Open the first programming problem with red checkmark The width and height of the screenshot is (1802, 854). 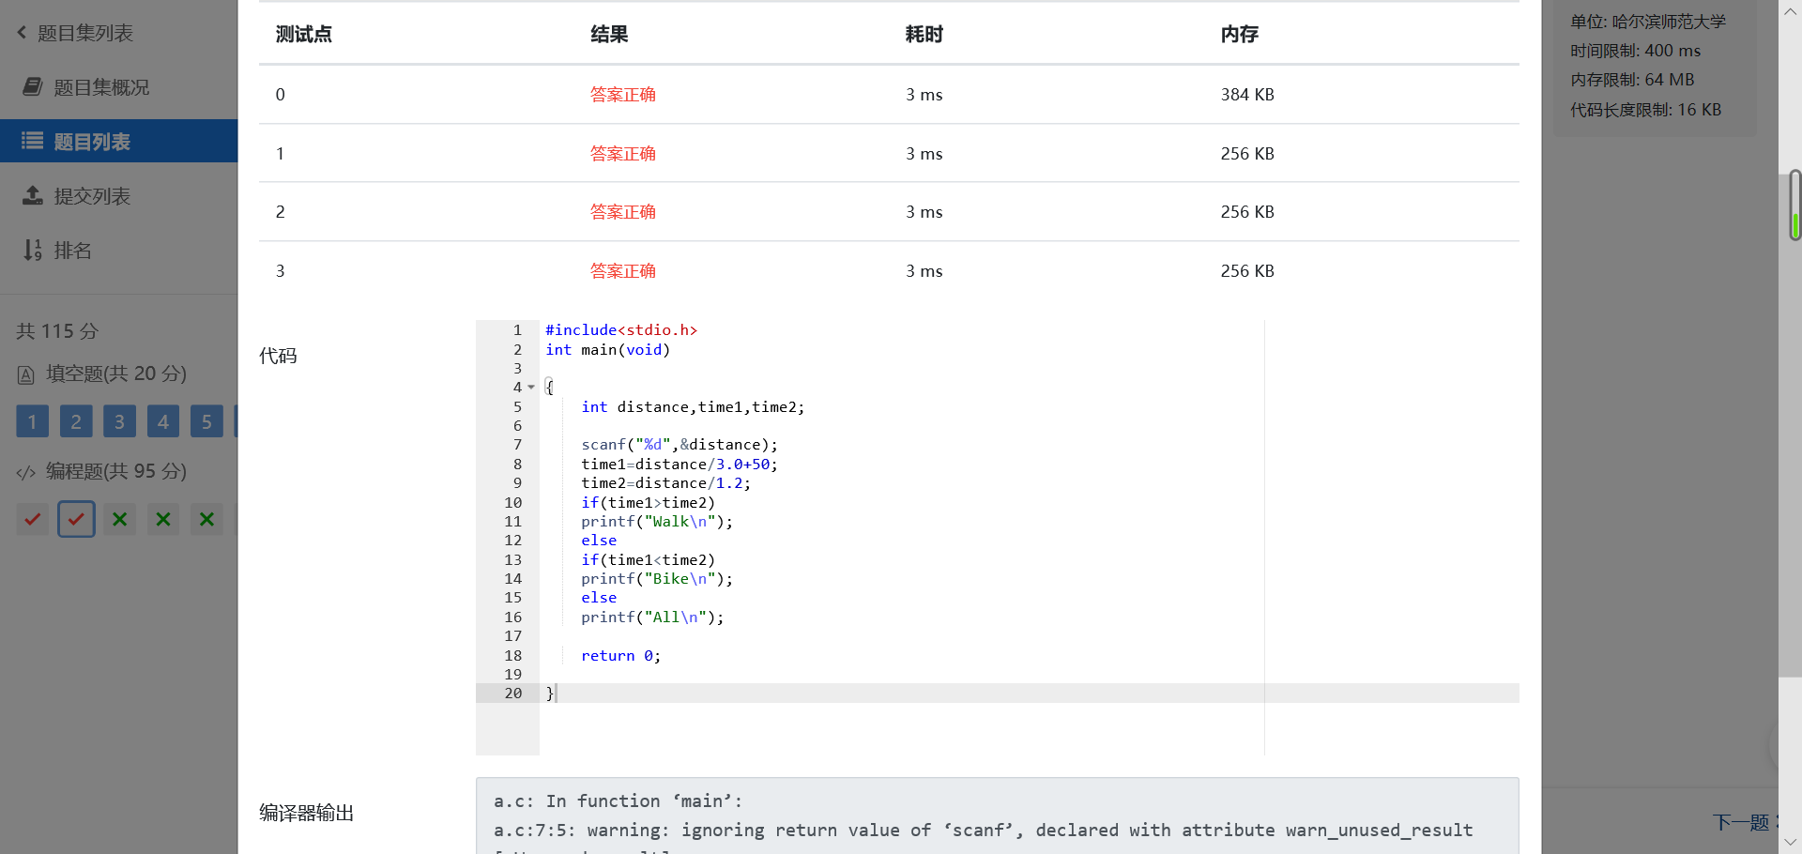[x=32, y=519]
